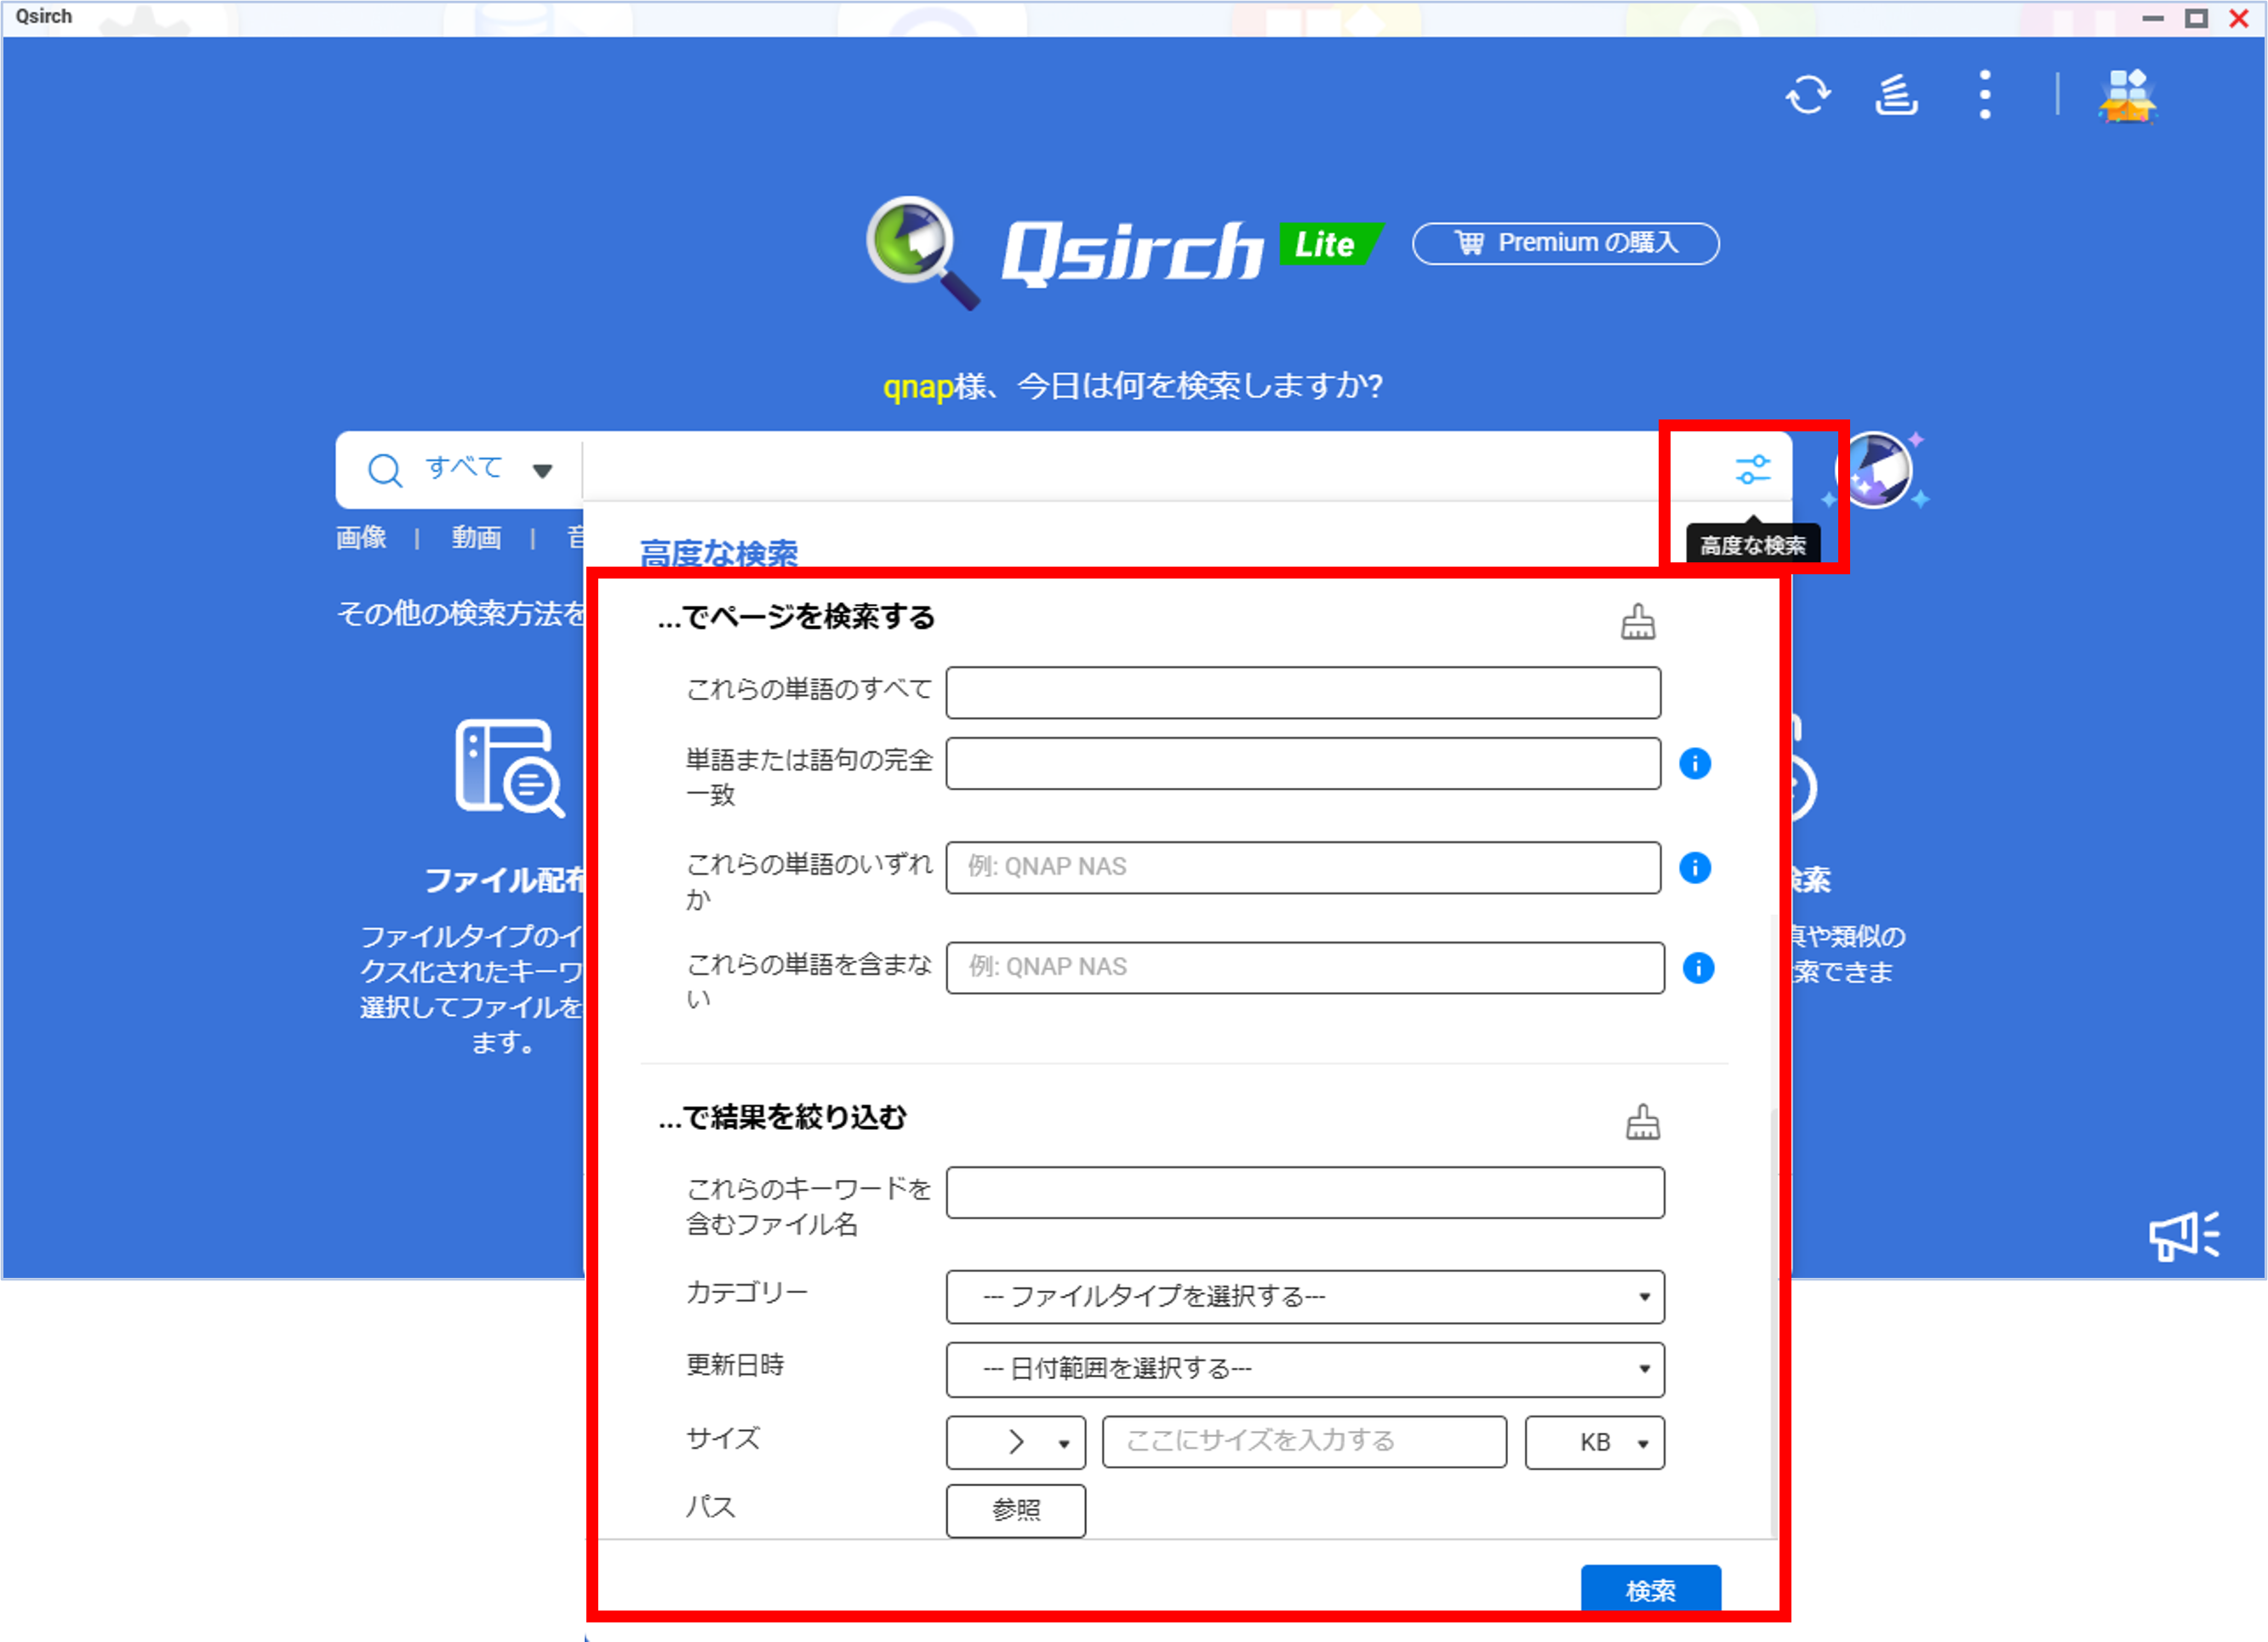Click the Qsirch magnifier logo

pyautogui.click(x=922, y=252)
